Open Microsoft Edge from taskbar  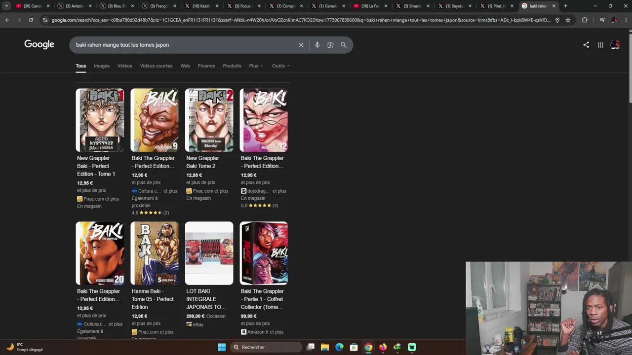pos(339,347)
